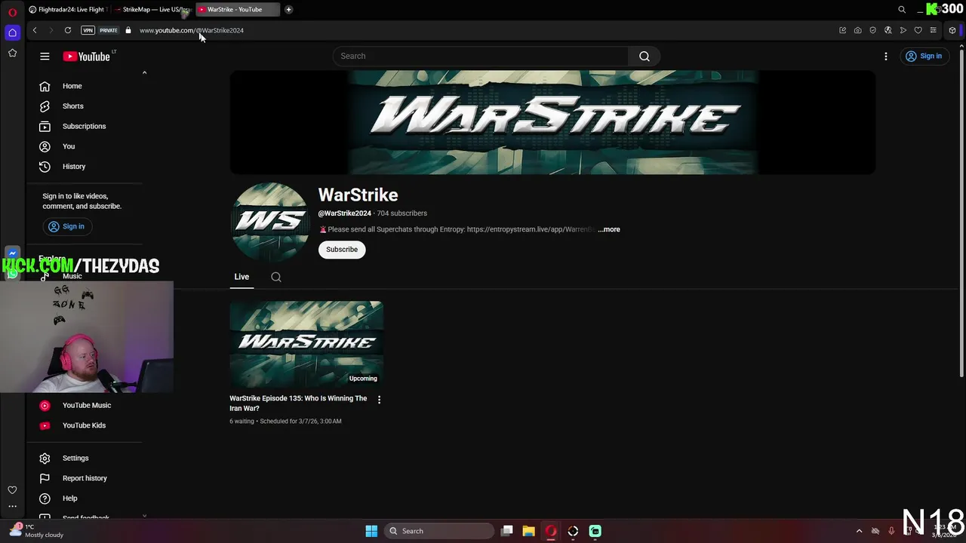Open the YouTube hamburger guide menu
Screen dimensions: 966x543
coord(45,56)
